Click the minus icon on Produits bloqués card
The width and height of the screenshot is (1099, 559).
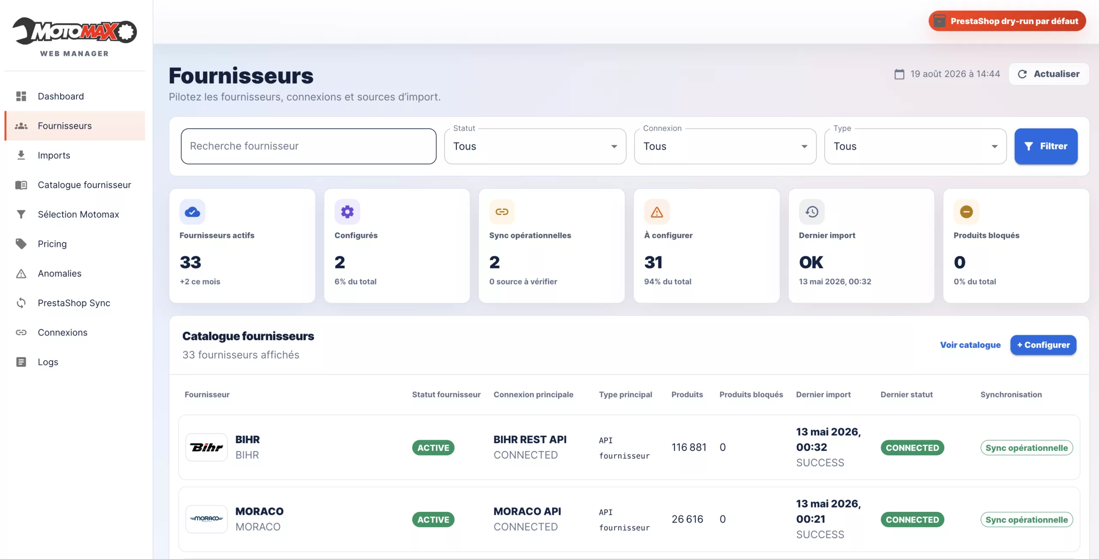pos(966,212)
